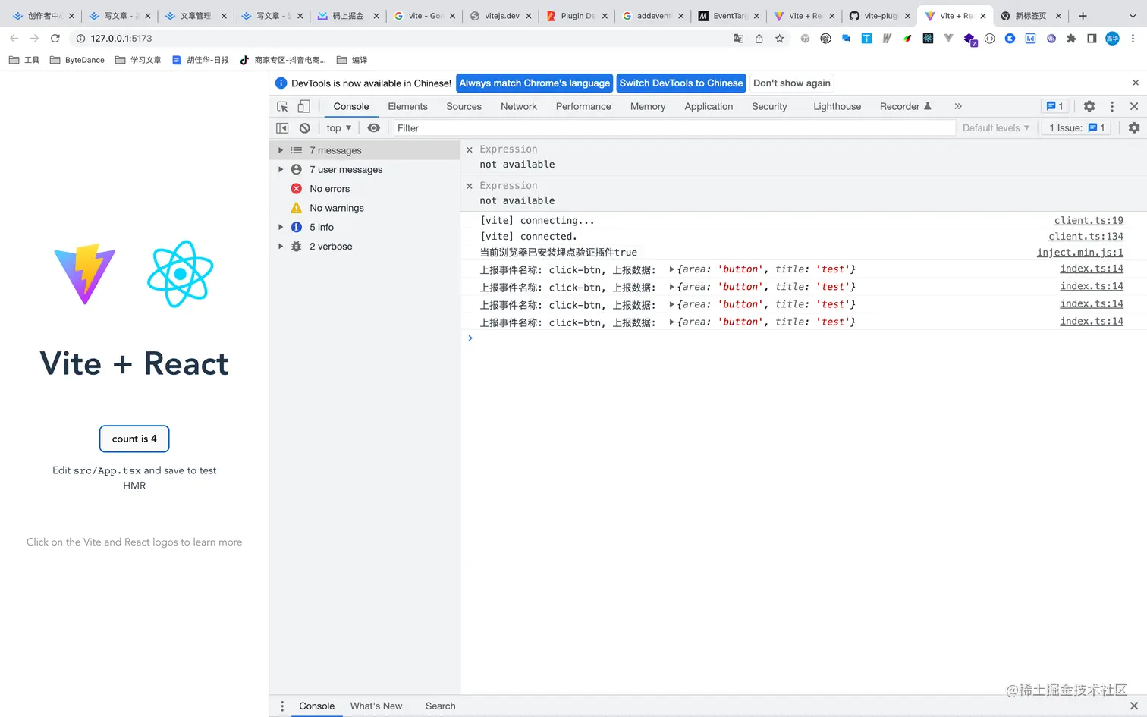1147x717 pixels.
Task: Click the Chrome reload page icon
Action: coord(55,38)
